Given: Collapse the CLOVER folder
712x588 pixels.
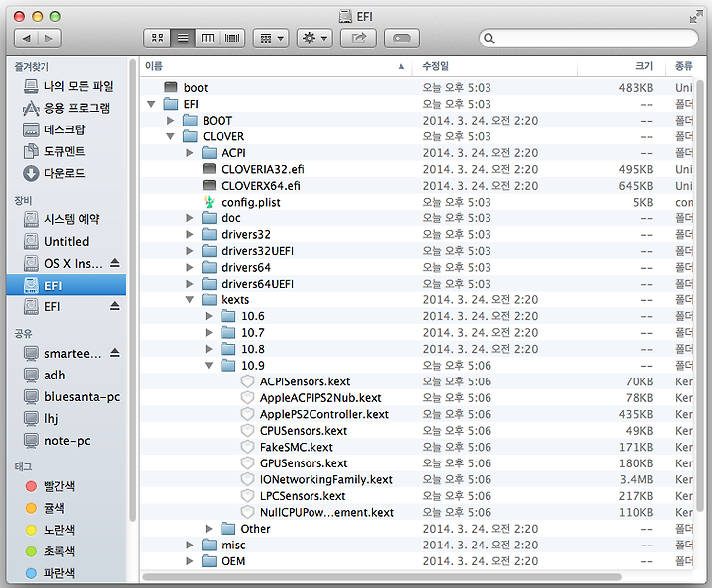Looking at the screenshot, I should (x=171, y=136).
